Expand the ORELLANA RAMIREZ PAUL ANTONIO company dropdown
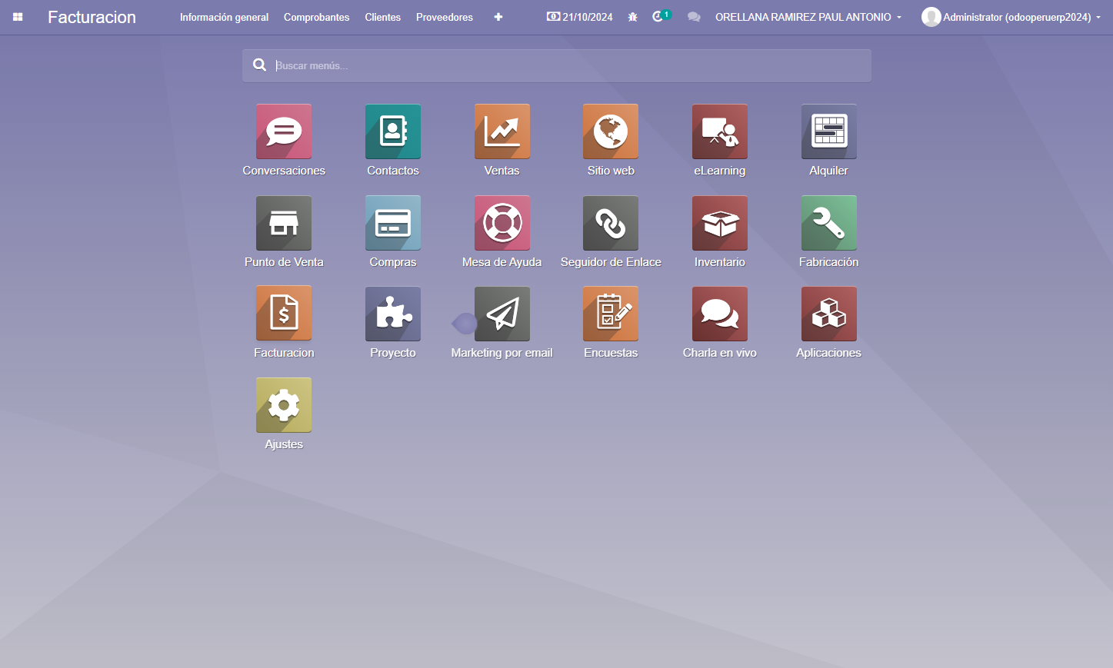 coord(808,17)
